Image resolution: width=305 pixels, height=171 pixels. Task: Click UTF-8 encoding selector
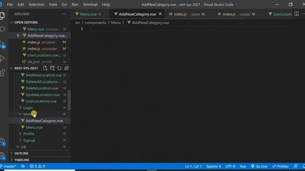point(230,166)
